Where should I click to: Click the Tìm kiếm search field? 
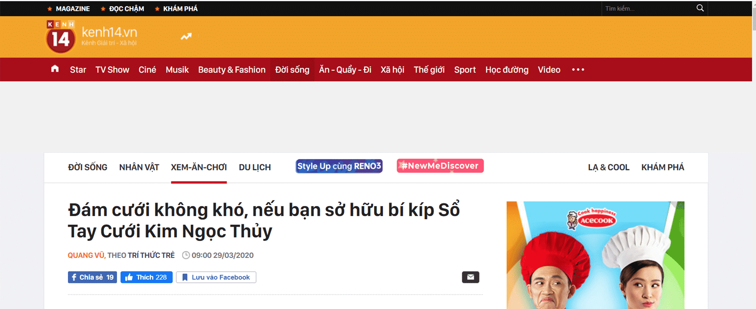point(648,8)
